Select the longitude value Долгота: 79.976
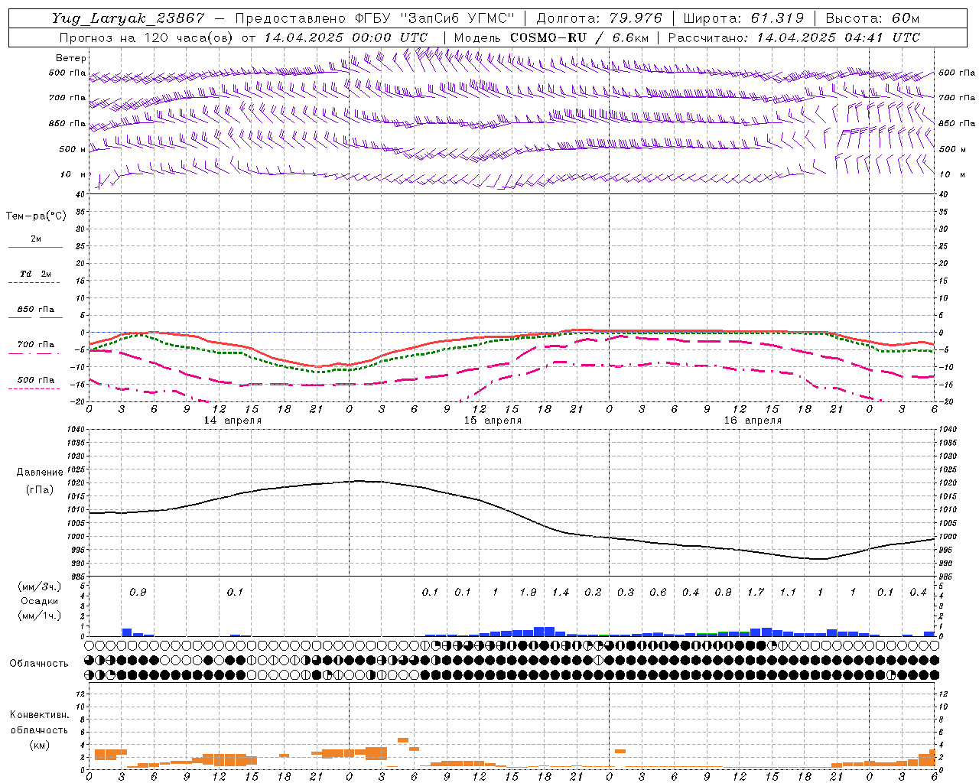The height and width of the screenshot is (783, 979). tap(600, 18)
